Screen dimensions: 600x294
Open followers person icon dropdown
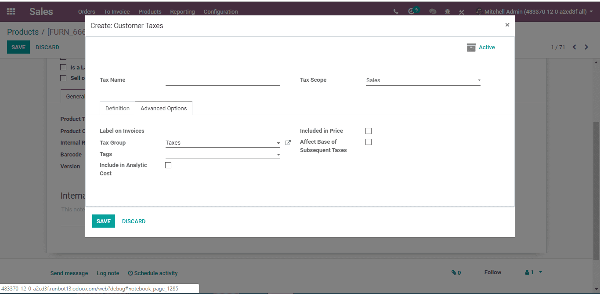[534, 272]
